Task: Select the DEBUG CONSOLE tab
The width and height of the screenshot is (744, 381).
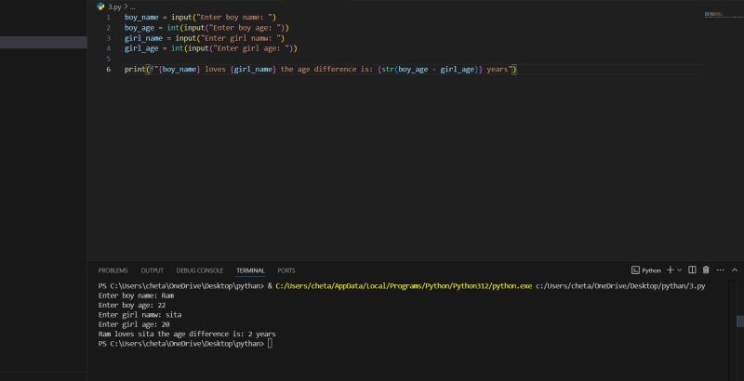Action: [x=200, y=270]
